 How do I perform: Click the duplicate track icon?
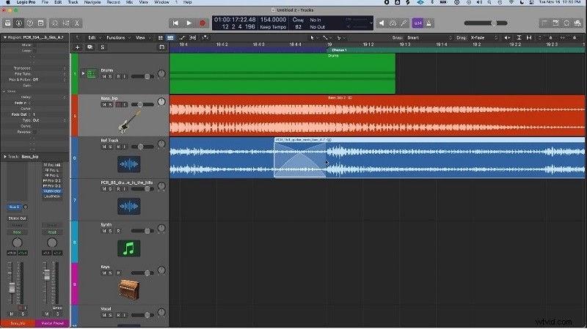point(90,48)
